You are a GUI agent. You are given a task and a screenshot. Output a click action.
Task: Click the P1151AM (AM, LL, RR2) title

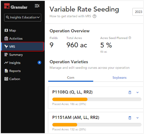coord(76,118)
